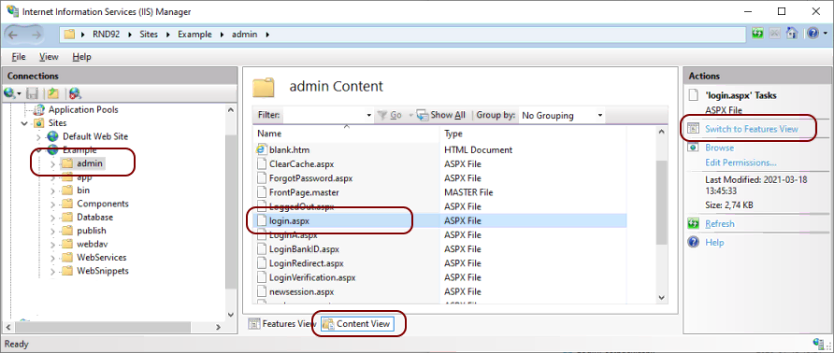Select the Content View tab
Image resolution: width=834 pixels, height=353 pixels.
[357, 323]
